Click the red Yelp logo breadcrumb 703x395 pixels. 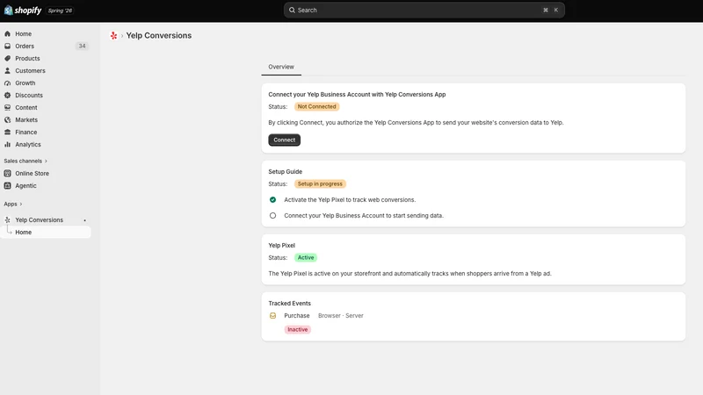point(113,35)
